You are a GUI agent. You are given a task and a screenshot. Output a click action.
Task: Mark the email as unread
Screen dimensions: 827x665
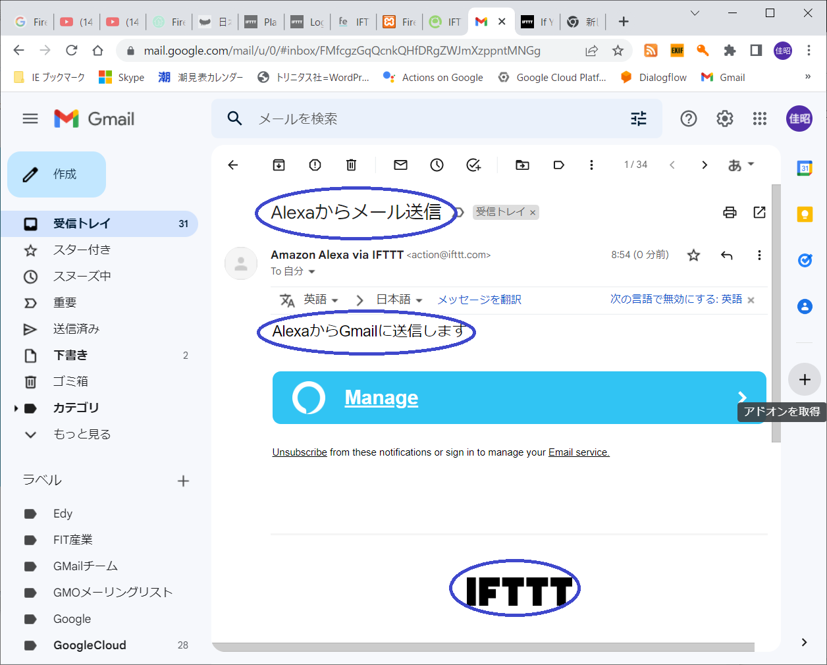(400, 165)
